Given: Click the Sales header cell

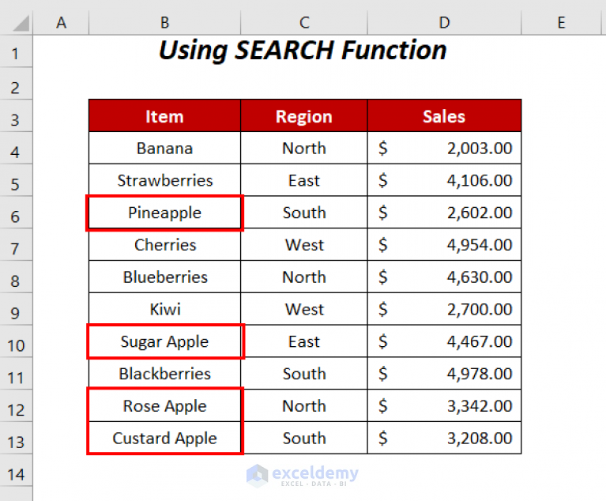Looking at the screenshot, I should 444,116.
